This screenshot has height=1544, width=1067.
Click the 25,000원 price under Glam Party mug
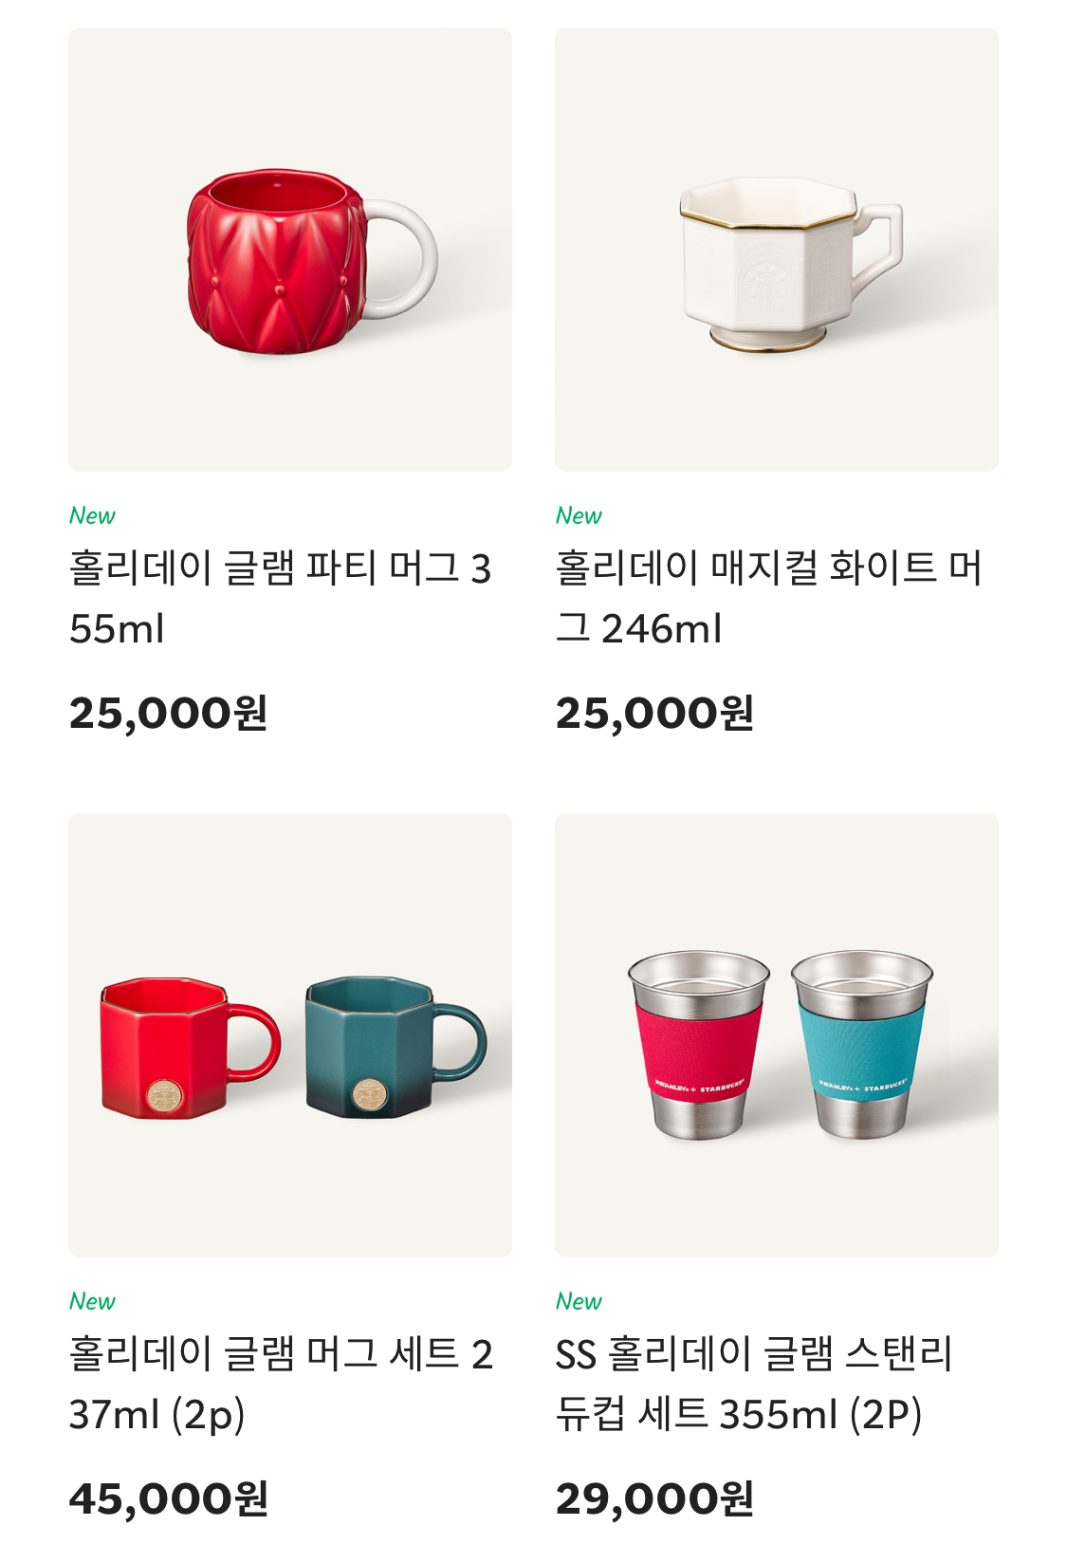(169, 714)
